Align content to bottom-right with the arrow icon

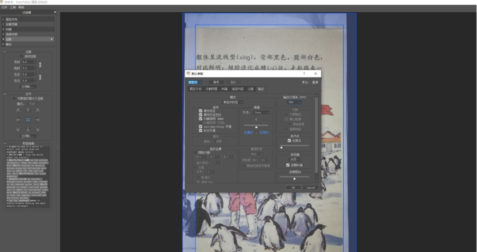37,129
